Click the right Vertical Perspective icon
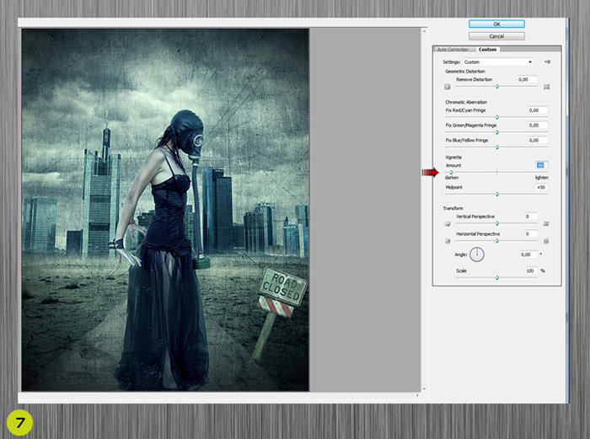This screenshot has width=590, height=439. 547,224
